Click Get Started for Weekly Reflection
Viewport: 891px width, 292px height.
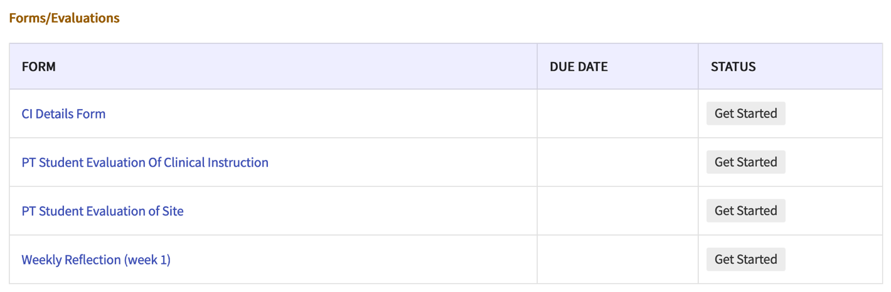click(x=745, y=259)
